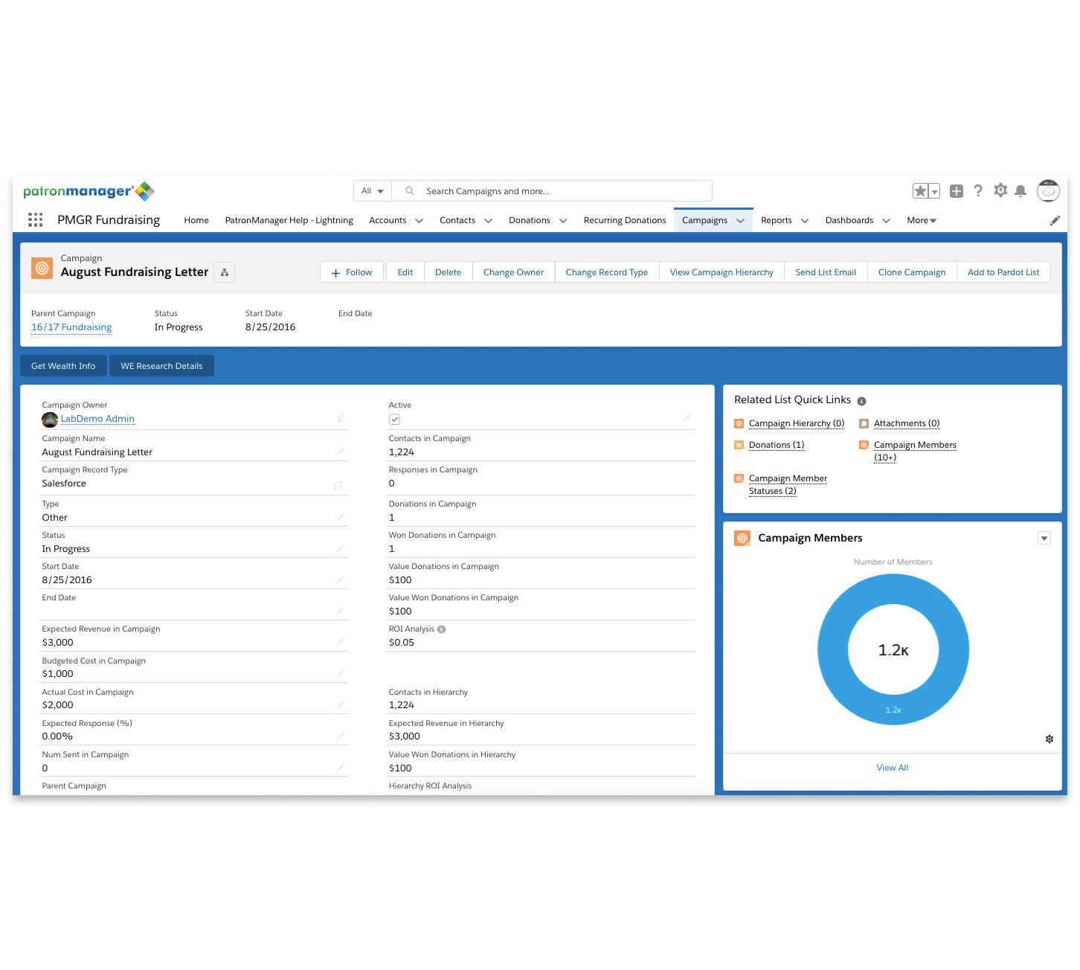The height and width of the screenshot is (970, 1080).
Task: Open the notifications bell
Action: click(1020, 191)
